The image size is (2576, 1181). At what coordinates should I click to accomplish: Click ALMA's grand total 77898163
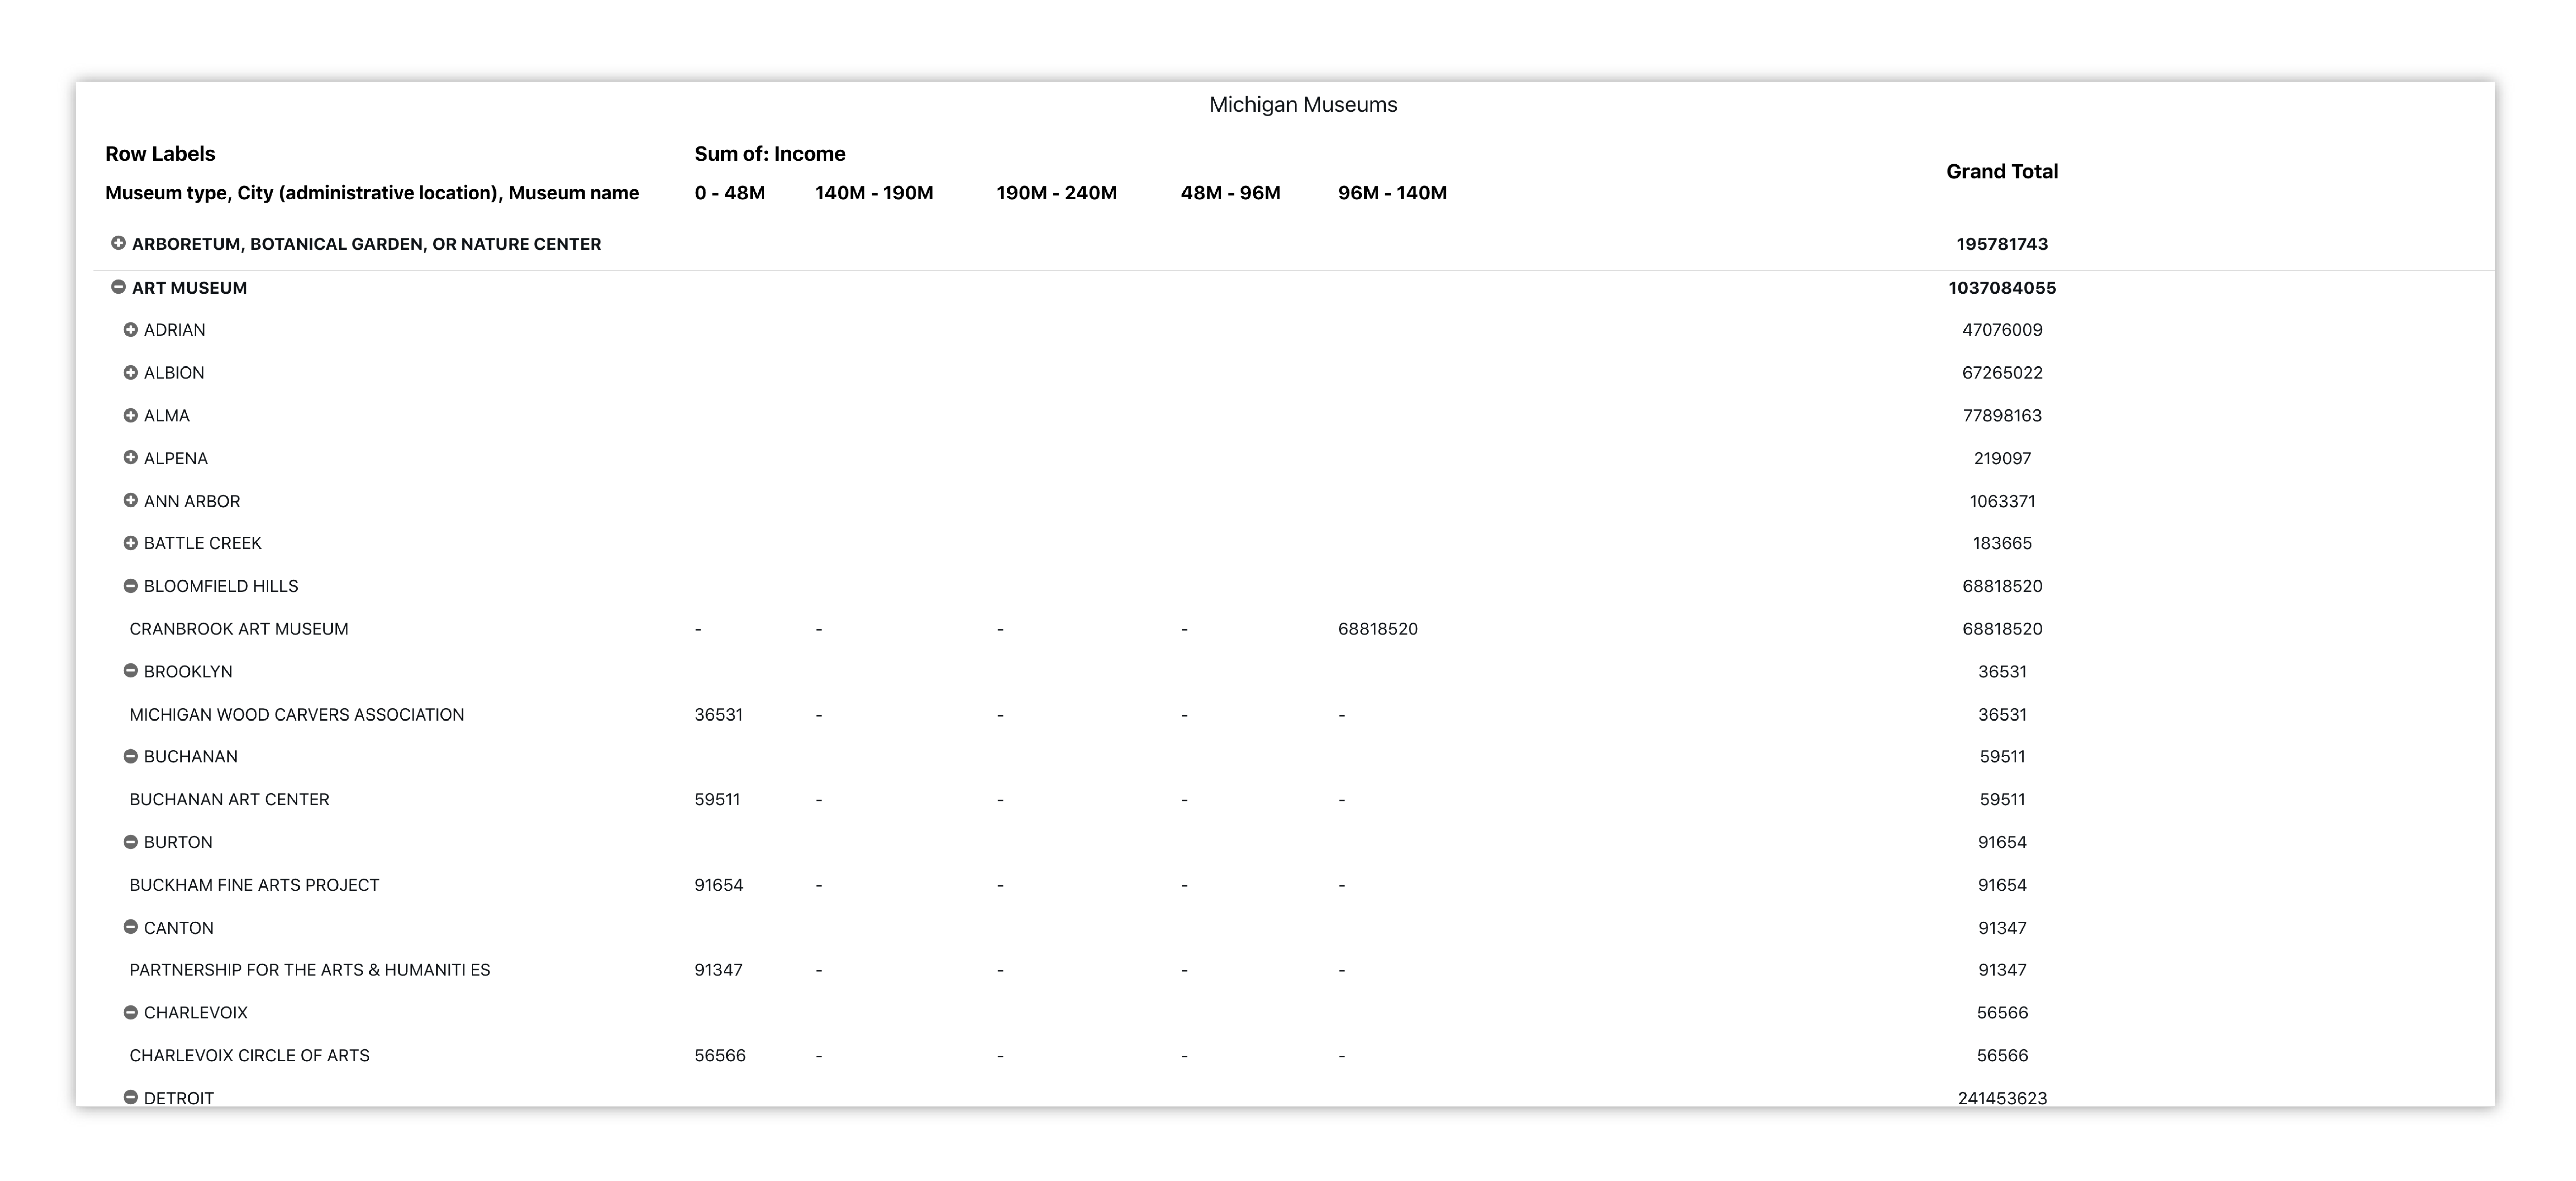click(2002, 416)
